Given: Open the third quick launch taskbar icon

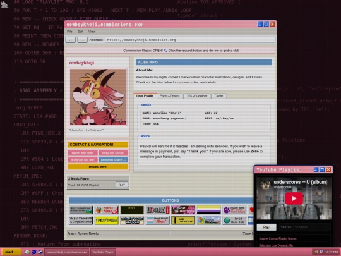Looking at the screenshot, I should click(x=40, y=252).
